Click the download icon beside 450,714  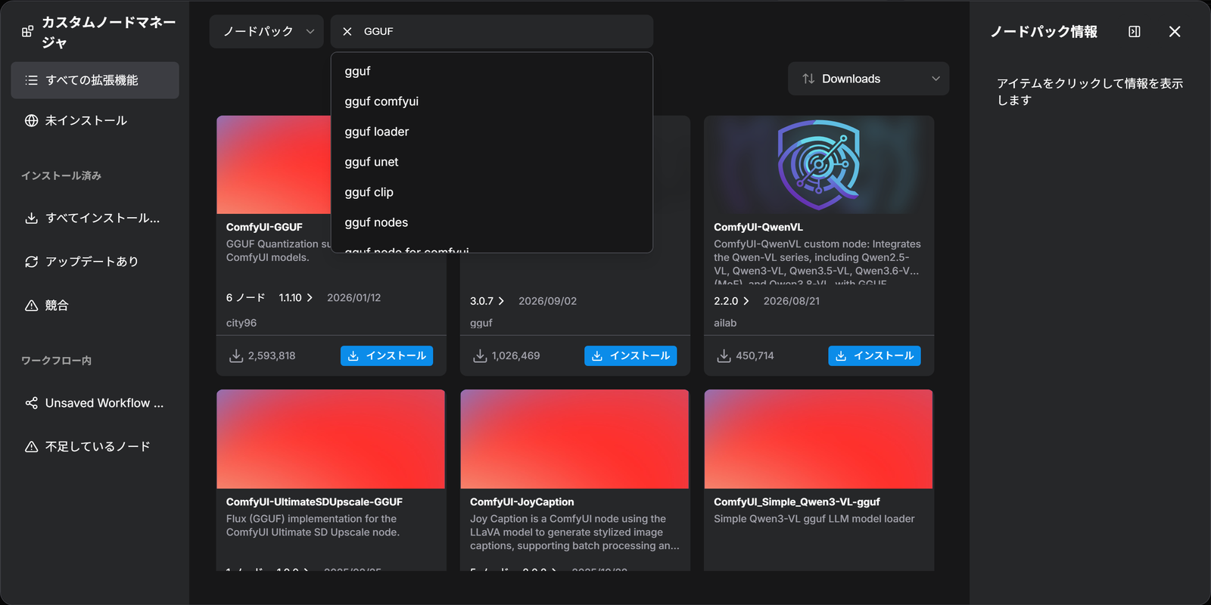(x=724, y=355)
